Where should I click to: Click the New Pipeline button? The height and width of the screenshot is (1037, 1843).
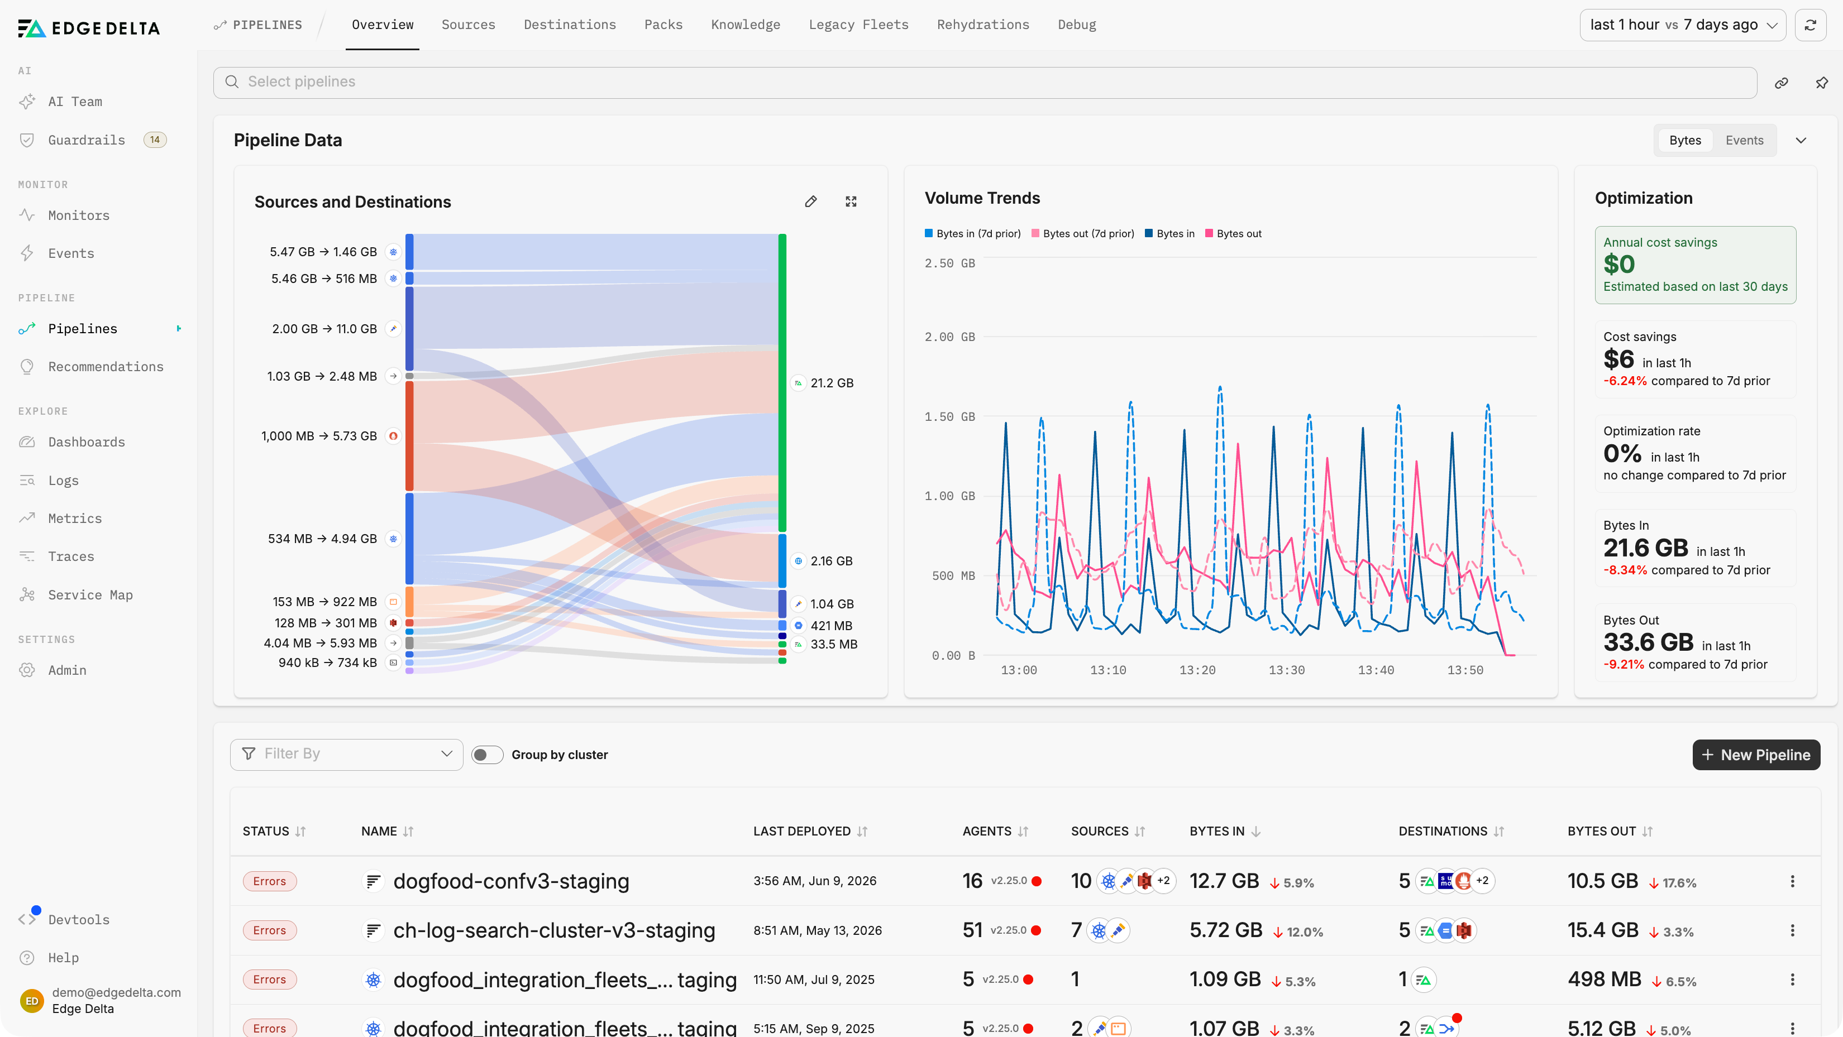click(1756, 755)
